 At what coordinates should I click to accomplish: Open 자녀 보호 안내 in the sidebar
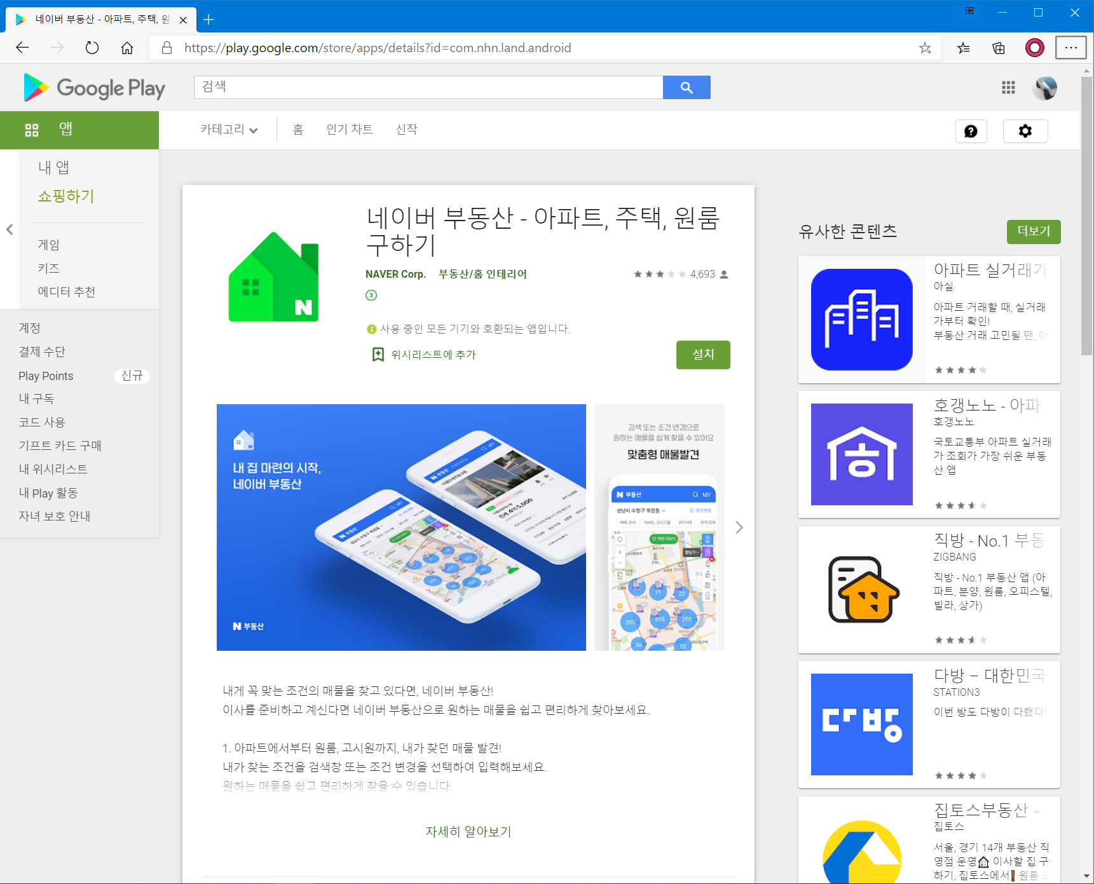pyautogui.click(x=55, y=516)
